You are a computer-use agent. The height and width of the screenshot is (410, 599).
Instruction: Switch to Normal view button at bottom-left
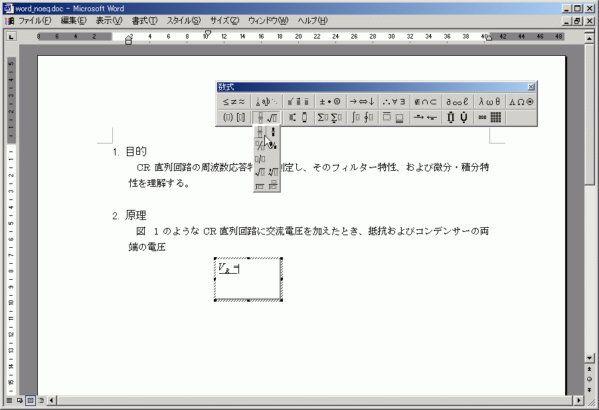[x=9, y=401]
